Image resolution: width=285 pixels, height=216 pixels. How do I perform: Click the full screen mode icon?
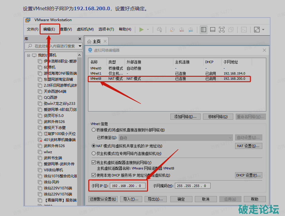pos(221,30)
